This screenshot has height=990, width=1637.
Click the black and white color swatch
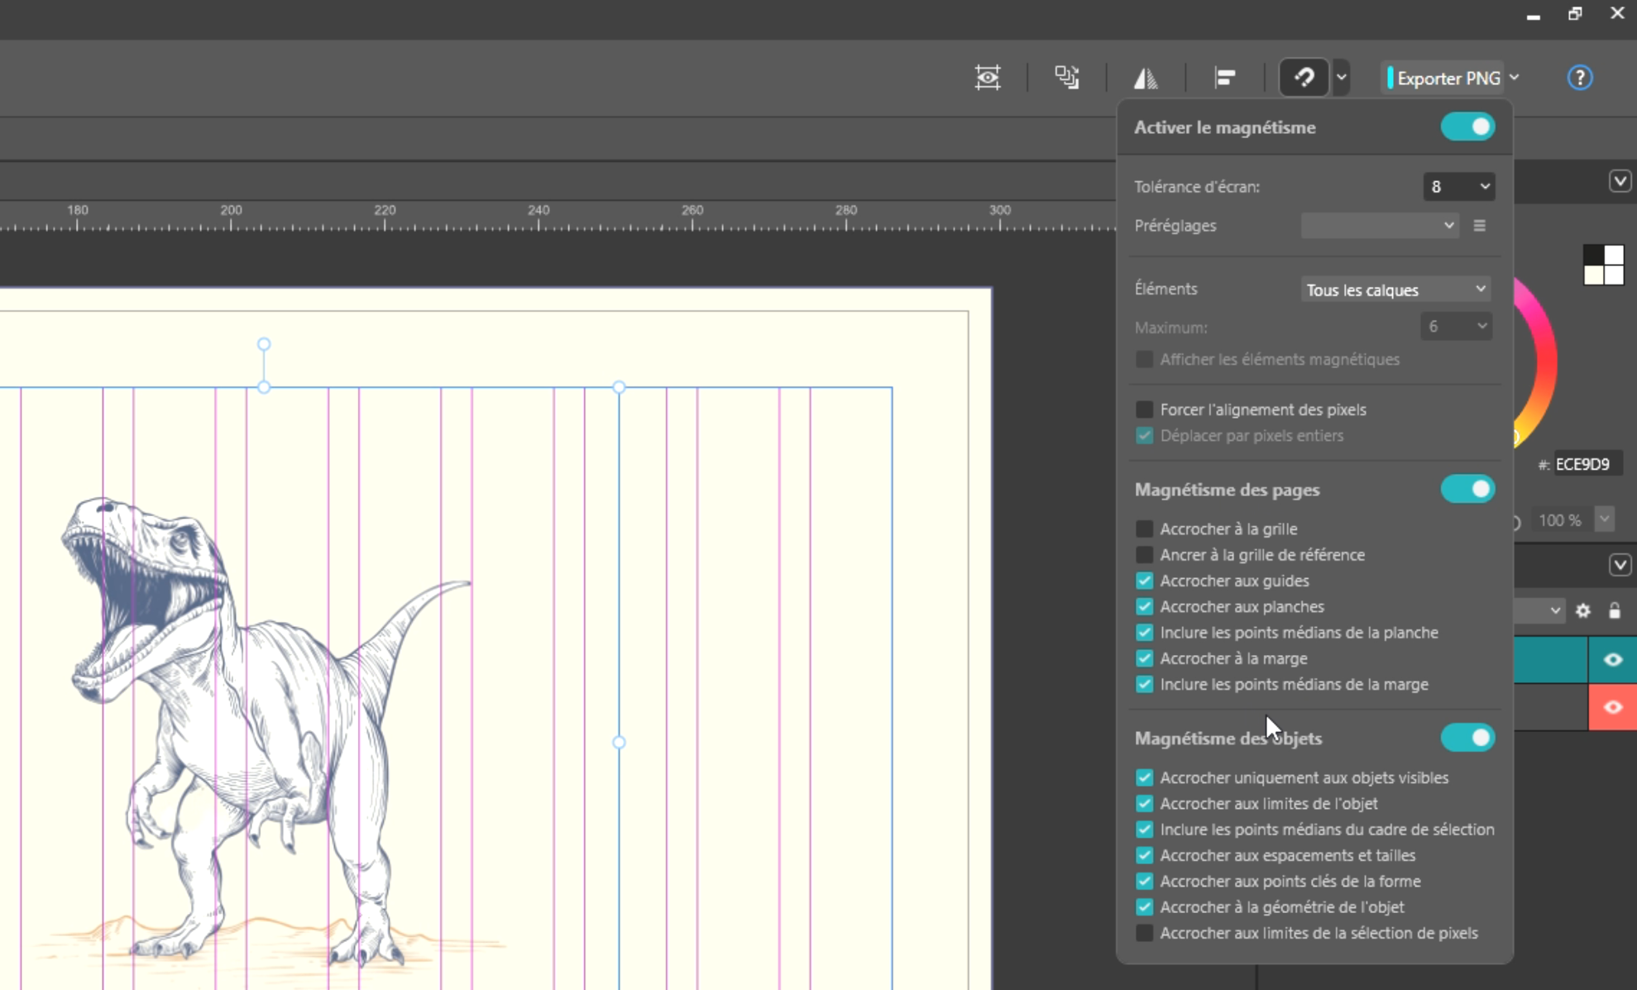pyautogui.click(x=1603, y=265)
